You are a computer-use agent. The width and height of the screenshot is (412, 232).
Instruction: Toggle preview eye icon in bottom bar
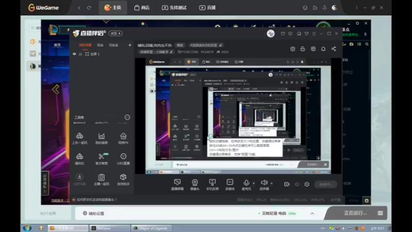tap(297, 185)
